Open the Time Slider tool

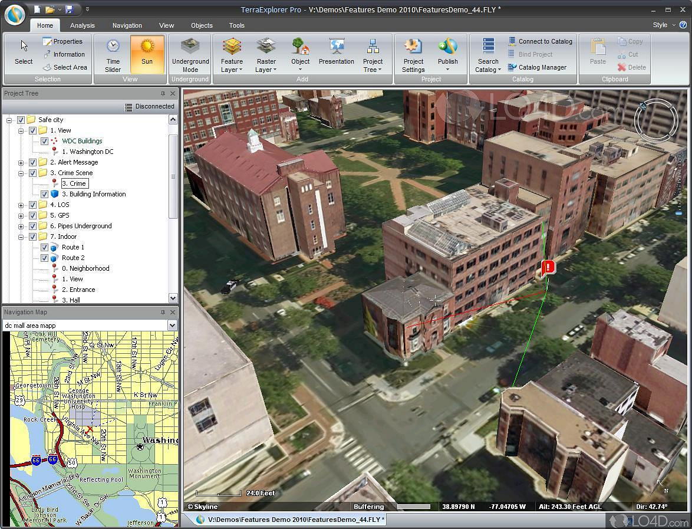[x=111, y=54]
